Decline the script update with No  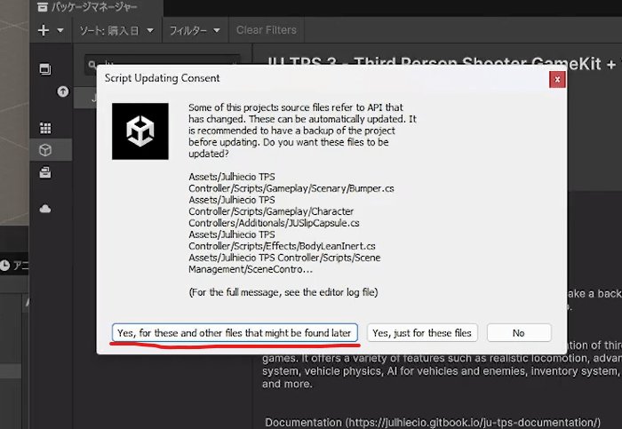pyautogui.click(x=519, y=333)
